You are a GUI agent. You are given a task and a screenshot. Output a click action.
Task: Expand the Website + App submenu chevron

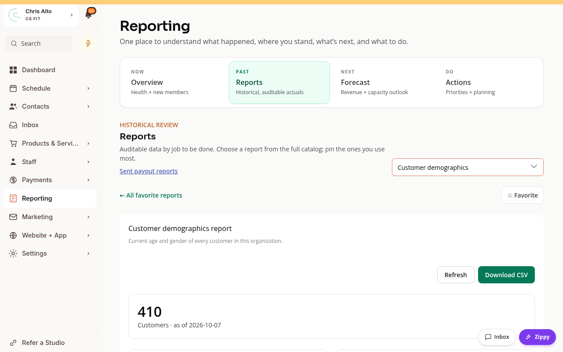point(88,235)
